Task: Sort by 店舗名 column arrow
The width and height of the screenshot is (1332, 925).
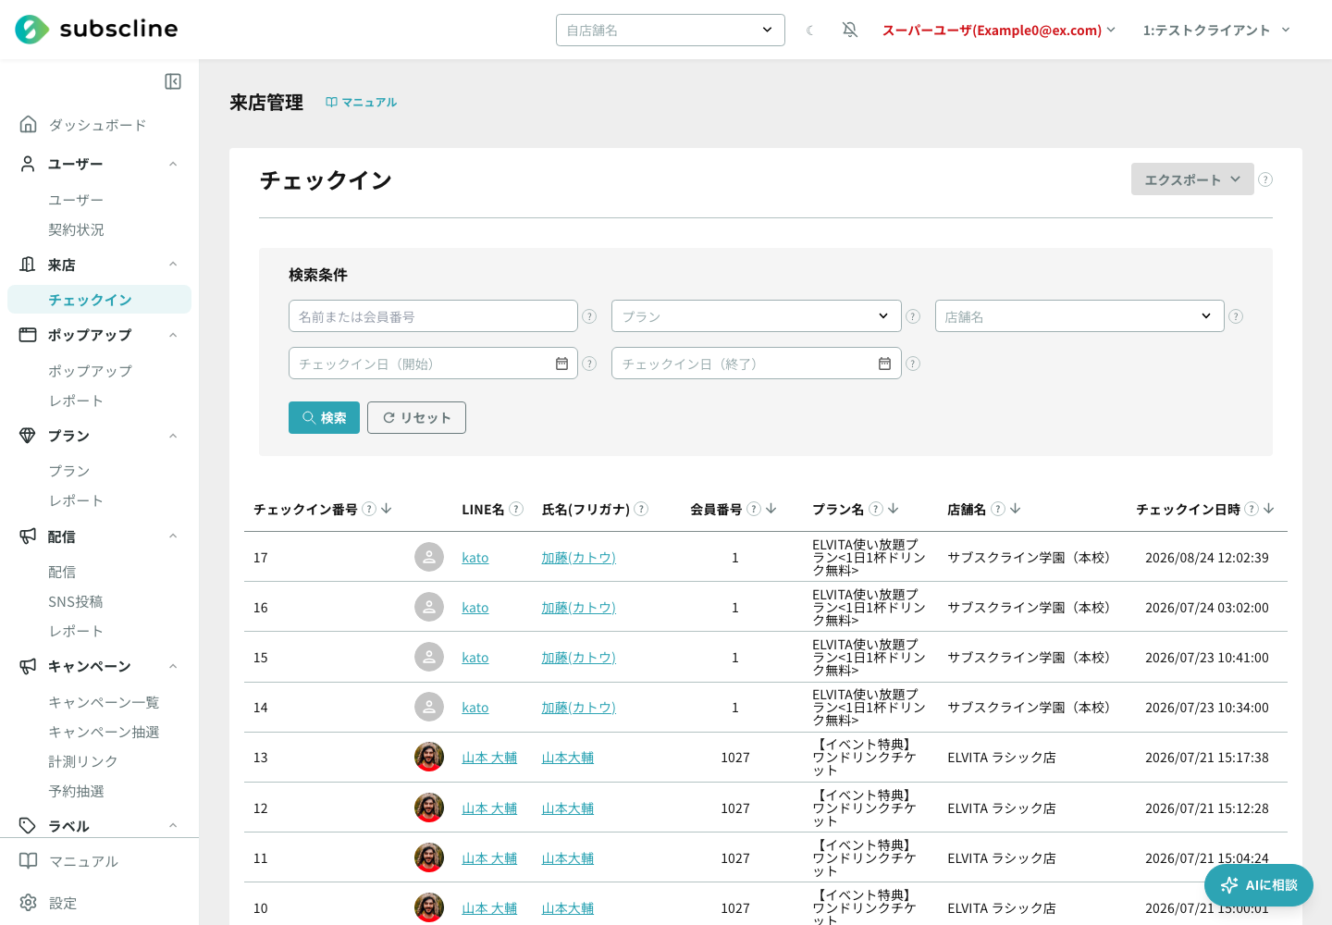Action: point(1016,509)
